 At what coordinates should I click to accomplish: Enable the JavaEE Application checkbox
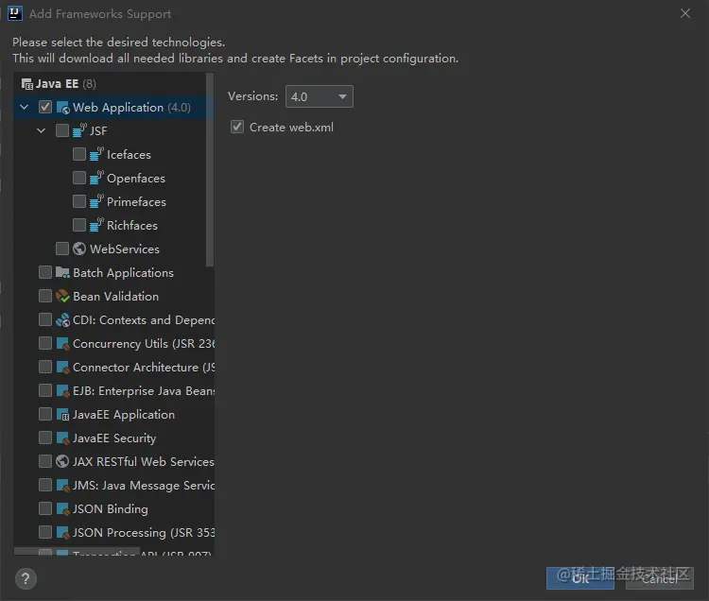click(x=45, y=414)
